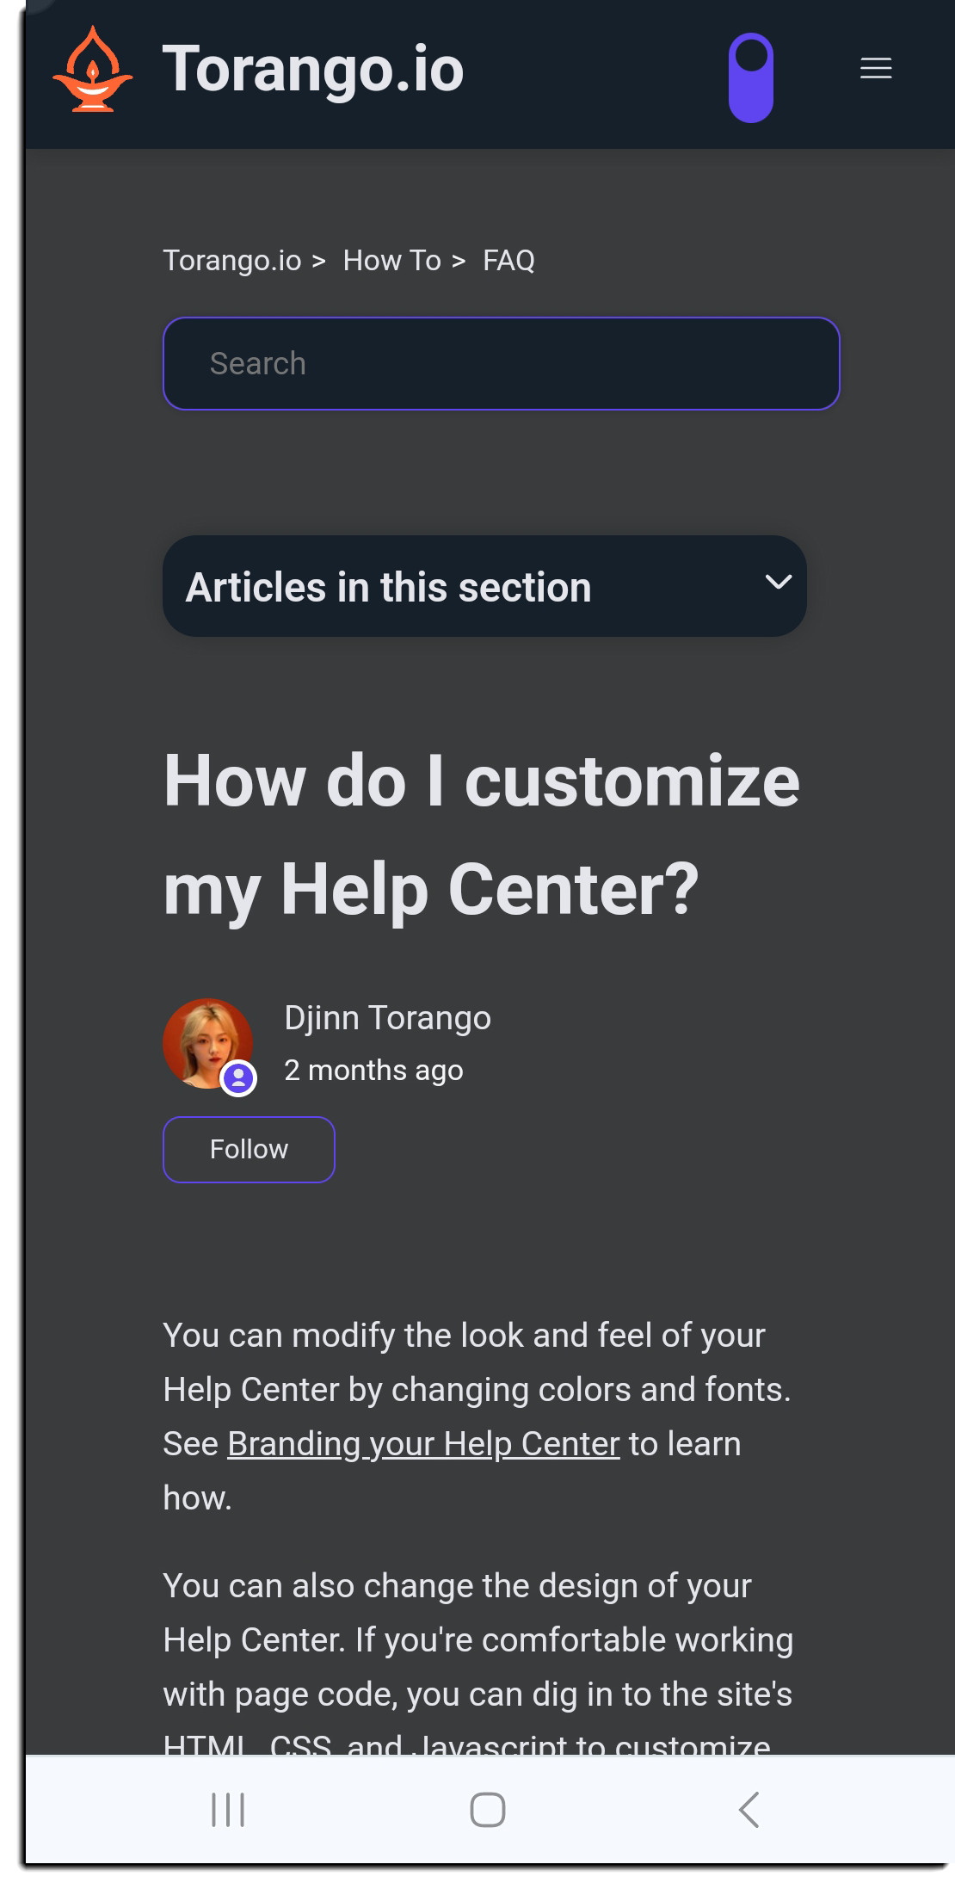Click the Torango.io site title
Image resolution: width=955 pixels, height=1889 pixels.
pyautogui.click(x=313, y=70)
